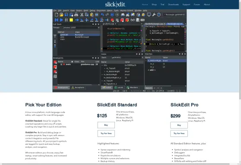This screenshot has width=241, height=165.
Task: Open the Downloads link in the header
Action: click(173, 4)
